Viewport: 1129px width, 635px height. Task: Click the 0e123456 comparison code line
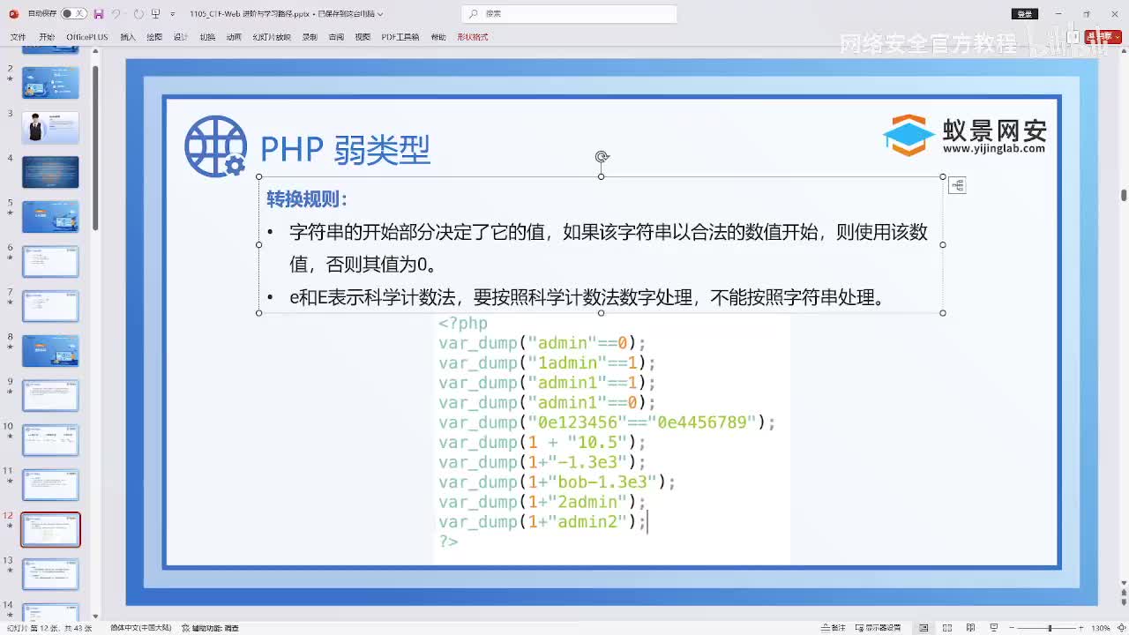click(607, 422)
